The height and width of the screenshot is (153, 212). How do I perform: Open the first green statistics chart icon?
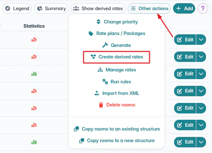coord(34,74)
